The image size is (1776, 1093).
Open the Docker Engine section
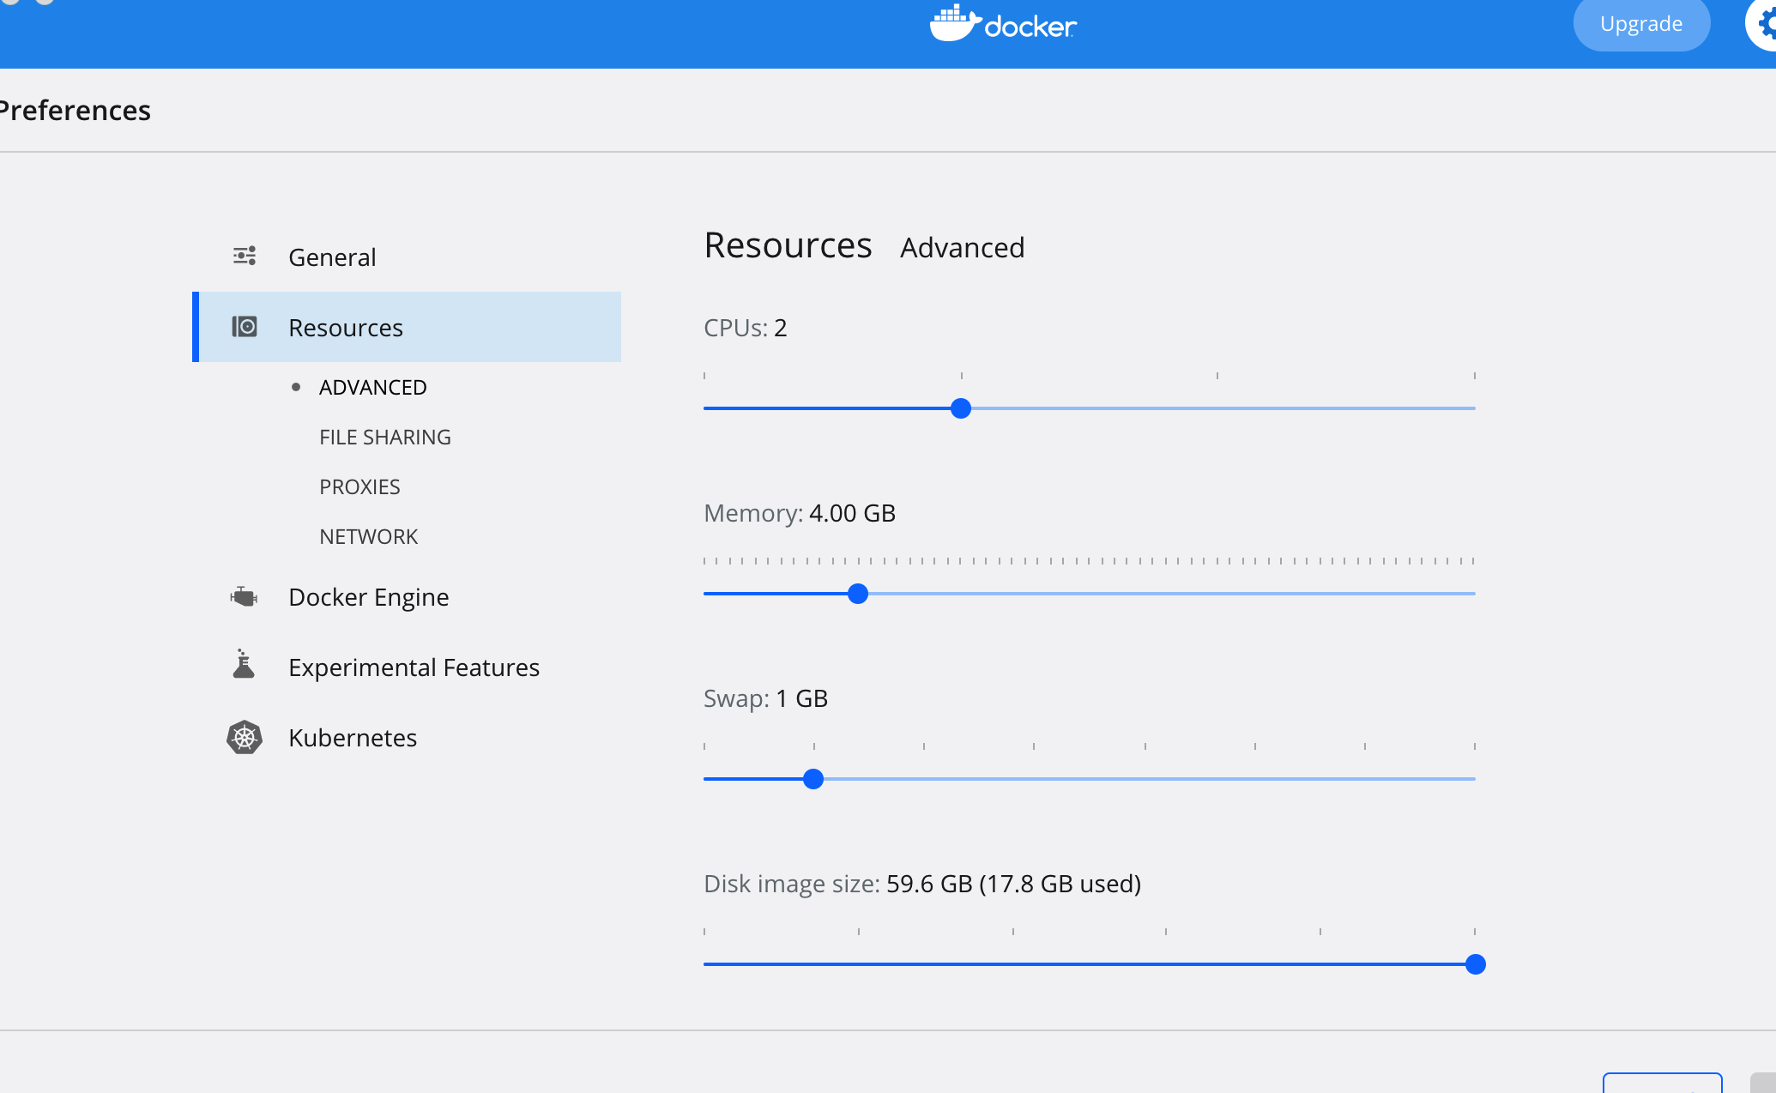point(407,597)
